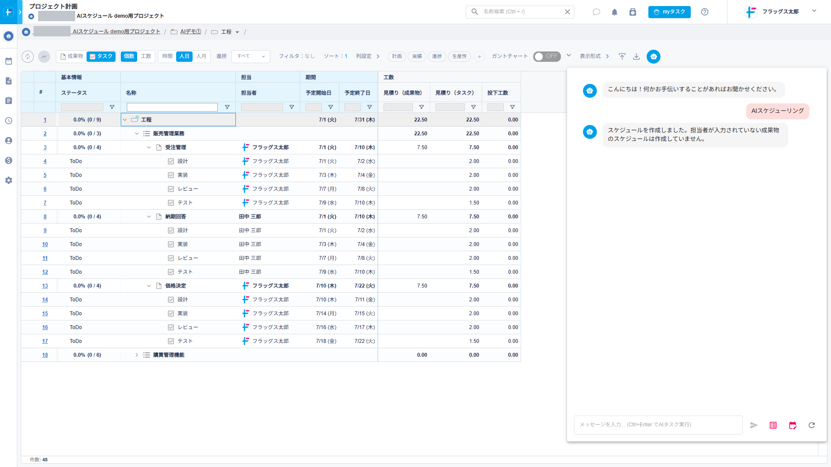Viewport: 831px width, 467px height.
Task: Toggle the タスク checkbox button
Action: (101, 57)
